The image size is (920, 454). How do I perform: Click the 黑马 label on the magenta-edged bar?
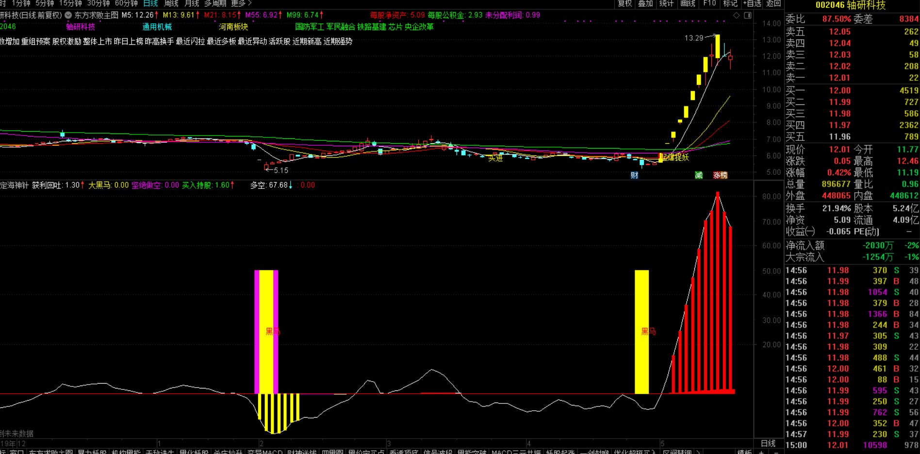[x=272, y=332]
